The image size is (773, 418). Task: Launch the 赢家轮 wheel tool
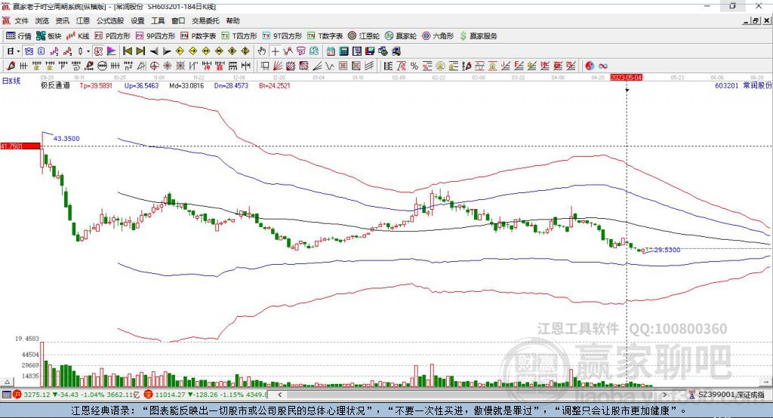[x=401, y=36]
